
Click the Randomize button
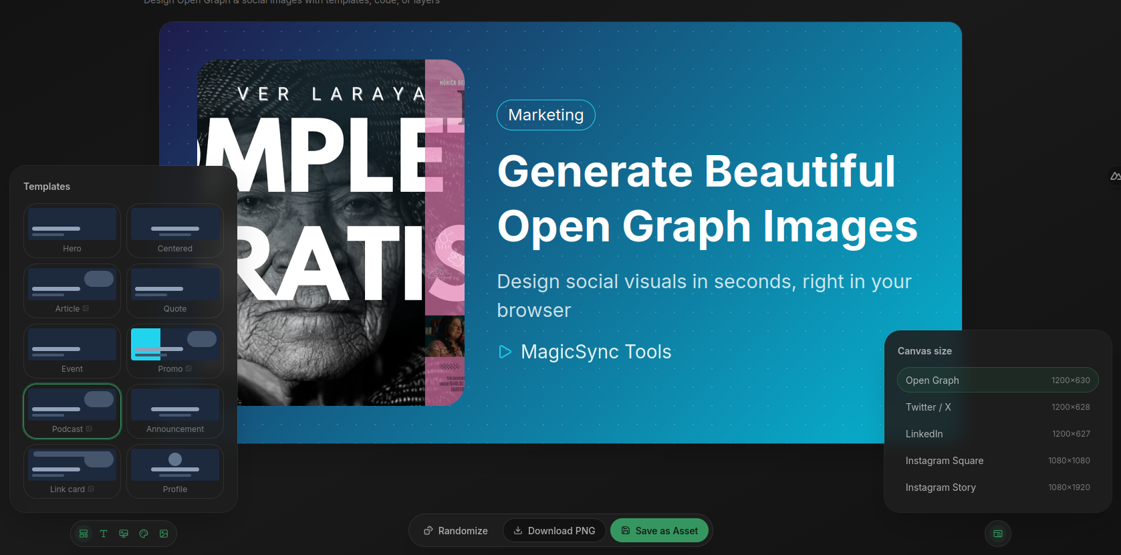tap(456, 530)
